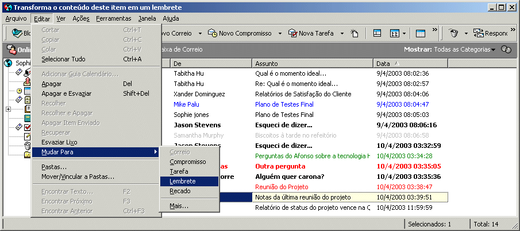Open the Ajuda menu
This screenshot has height=231, width=520.
tap(171, 18)
